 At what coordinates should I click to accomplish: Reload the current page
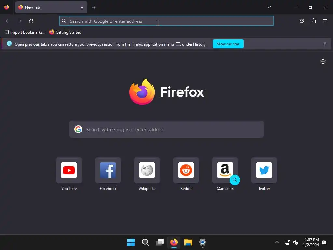31,21
